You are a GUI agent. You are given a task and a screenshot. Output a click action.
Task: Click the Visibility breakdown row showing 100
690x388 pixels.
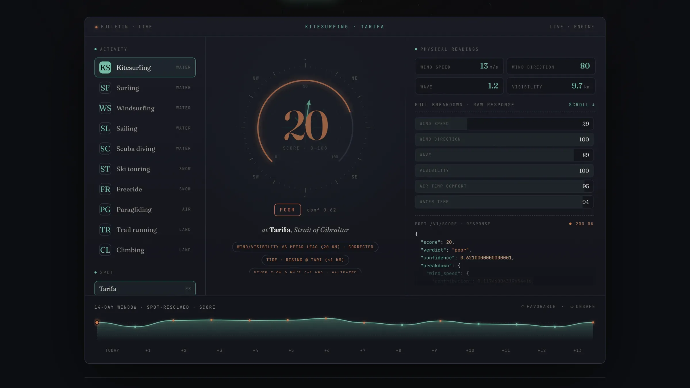504,170
